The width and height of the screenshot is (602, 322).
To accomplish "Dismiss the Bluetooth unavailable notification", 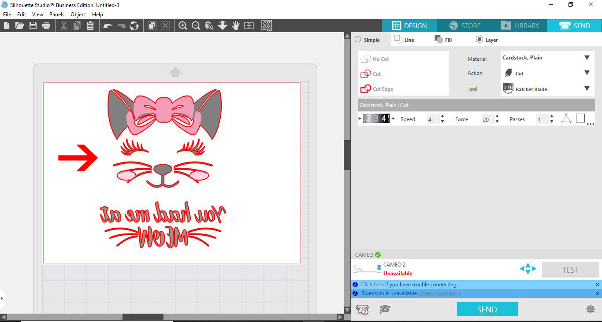I will pos(597,293).
